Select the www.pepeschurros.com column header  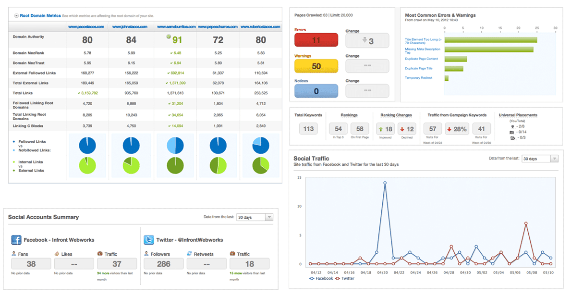[x=218, y=26]
